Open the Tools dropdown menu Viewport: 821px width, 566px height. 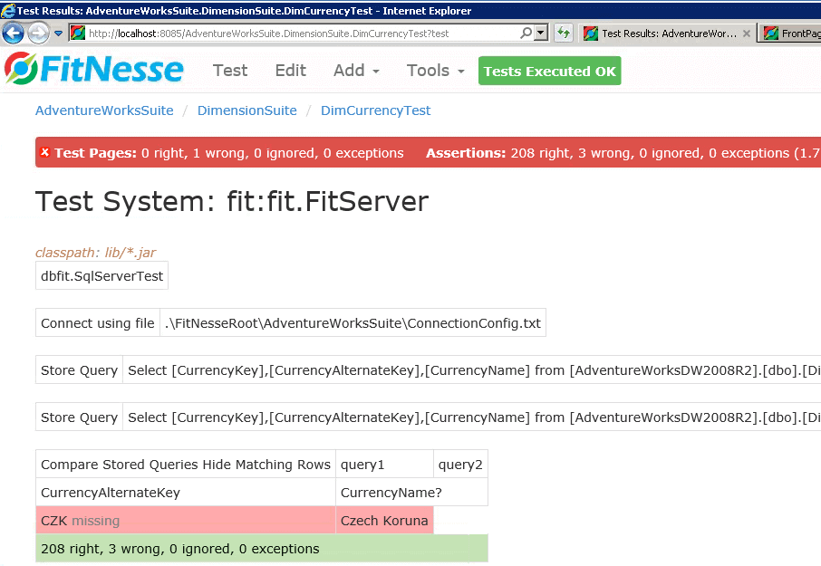(x=435, y=70)
